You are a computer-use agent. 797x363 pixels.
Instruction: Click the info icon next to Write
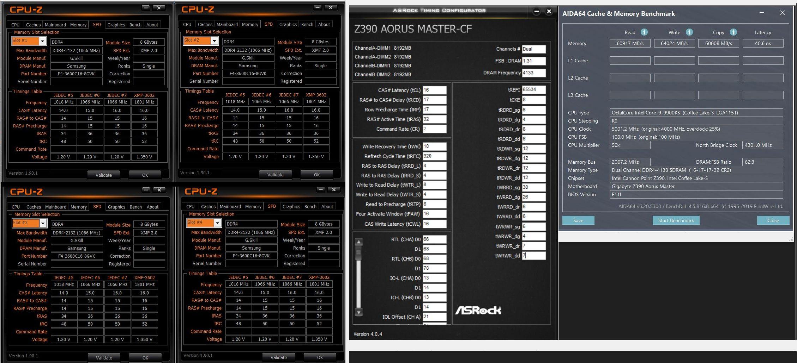(x=689, y=32)
